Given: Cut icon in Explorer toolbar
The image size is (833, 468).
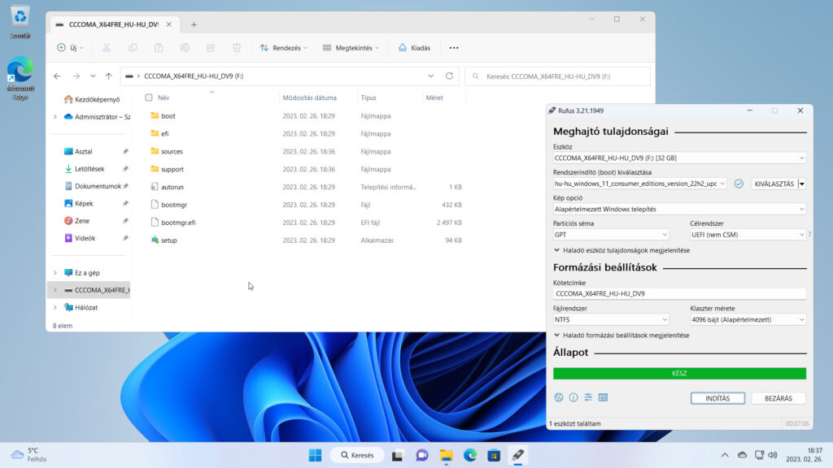Looking at the screenshot, I should [107, 48].
